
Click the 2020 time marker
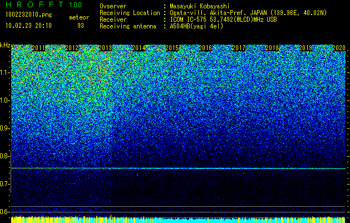coord(339,48)
